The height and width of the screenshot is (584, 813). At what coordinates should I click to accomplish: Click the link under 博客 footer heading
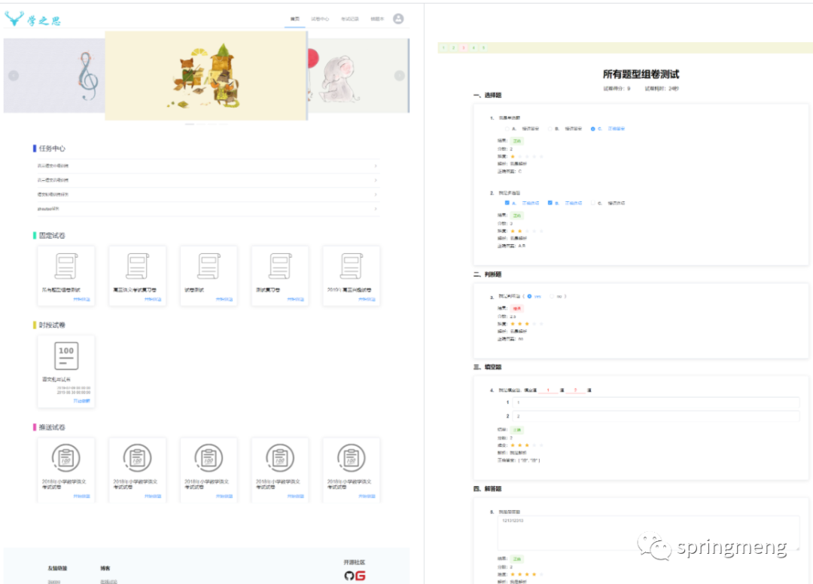coord(108,582)
